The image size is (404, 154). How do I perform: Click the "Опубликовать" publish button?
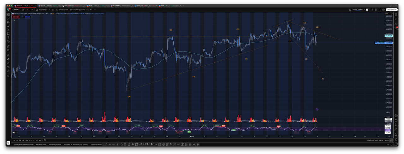tap(392, 9)
